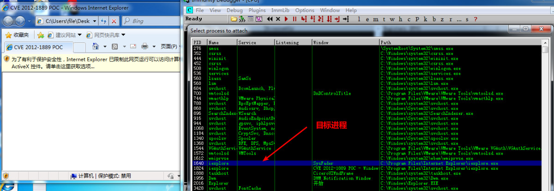
Task: Select the iexplore process with PID 1824
Action: (x=367, y=168)
